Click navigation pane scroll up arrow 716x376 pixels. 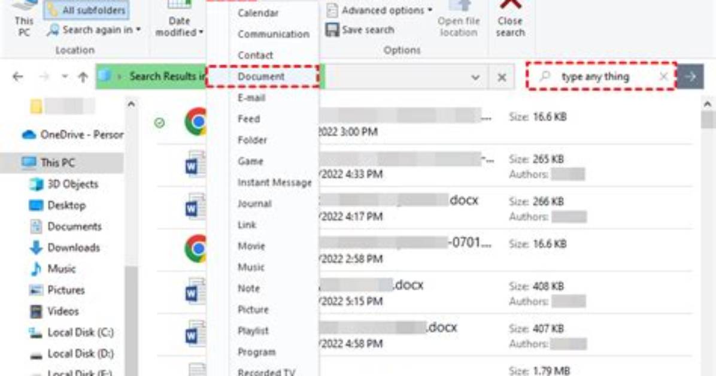131,104
